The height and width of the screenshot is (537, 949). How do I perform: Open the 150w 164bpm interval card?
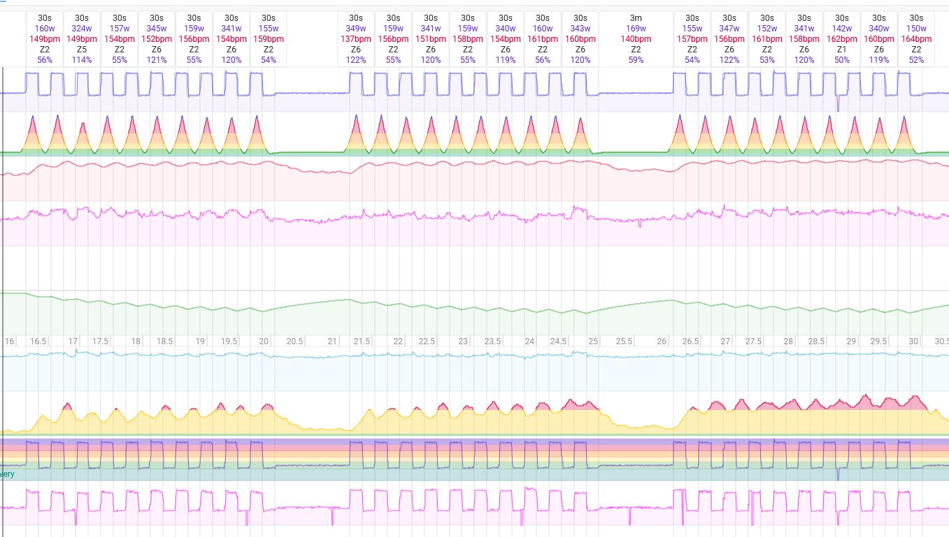(x=916, y=38)
